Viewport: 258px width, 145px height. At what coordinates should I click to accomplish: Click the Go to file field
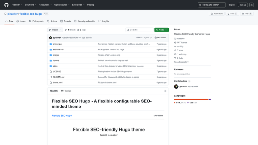tap(139, 30)
